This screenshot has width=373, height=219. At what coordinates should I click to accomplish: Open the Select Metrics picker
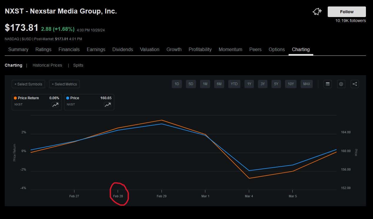point(64,84)
